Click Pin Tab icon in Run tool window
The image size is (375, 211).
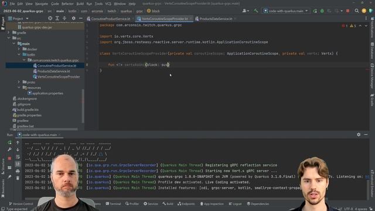[9, 177]
